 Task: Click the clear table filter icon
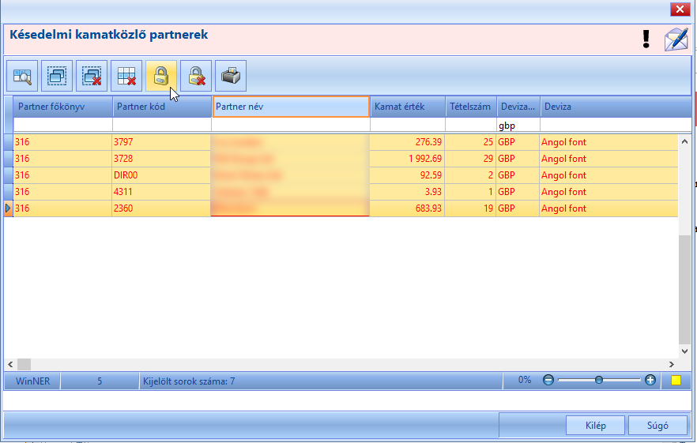[126, 76]
